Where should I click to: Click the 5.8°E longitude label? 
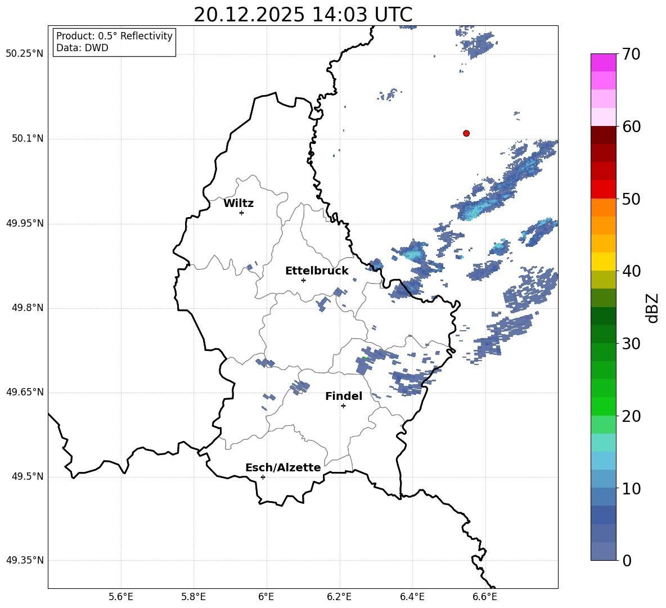click(193, 597)
